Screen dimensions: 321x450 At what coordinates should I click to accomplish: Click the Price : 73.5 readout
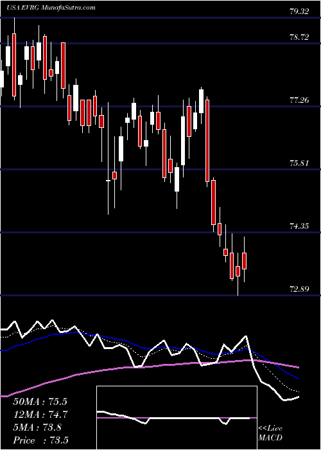(x=40, y=440)
